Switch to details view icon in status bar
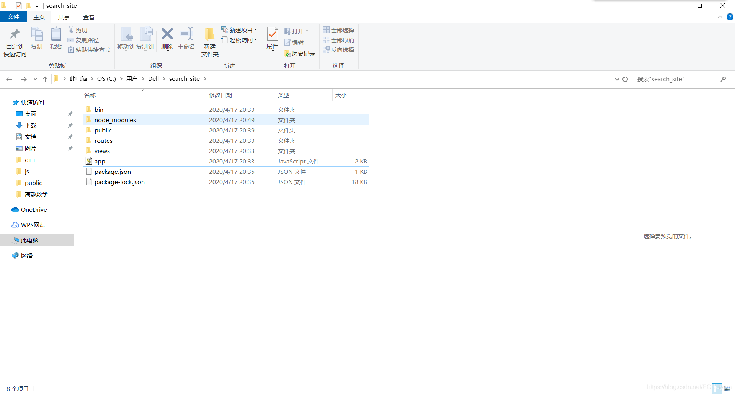The width and height of the screenshot is (735, 394). (x=717, y=389)
